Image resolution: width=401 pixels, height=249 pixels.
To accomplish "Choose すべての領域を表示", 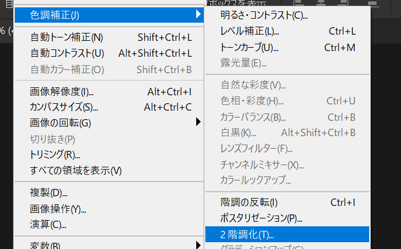I will 76,170.
